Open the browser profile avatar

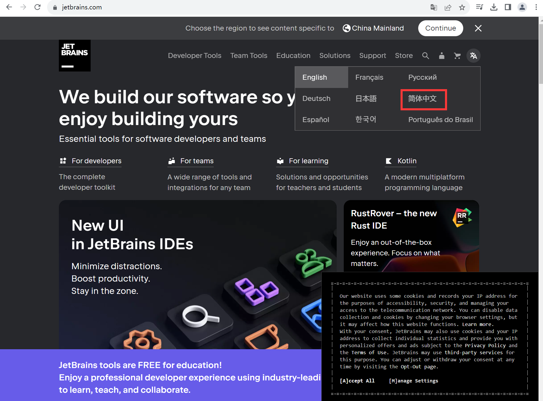(x=522, y=7)
